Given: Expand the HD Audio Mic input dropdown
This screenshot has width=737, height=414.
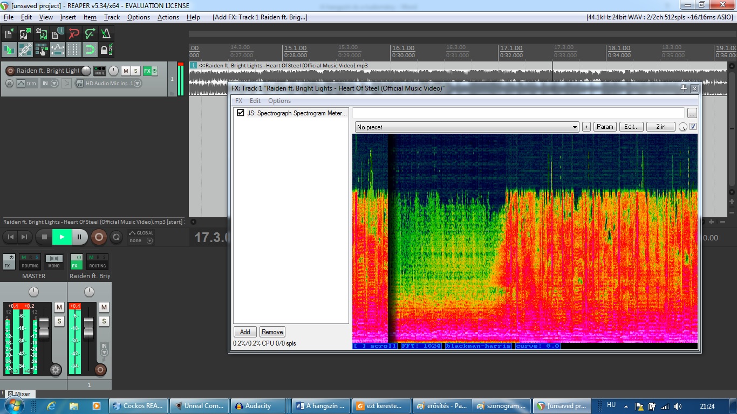Looking at the screenshot, I should [138, 83].
